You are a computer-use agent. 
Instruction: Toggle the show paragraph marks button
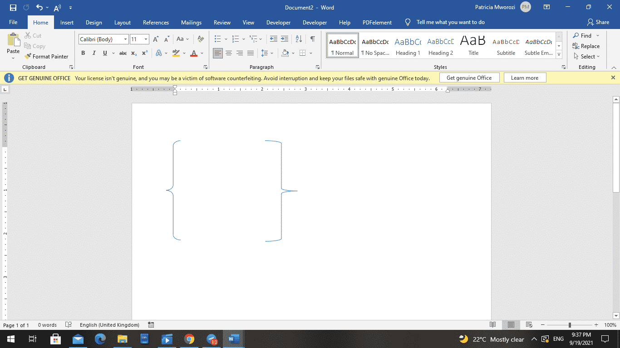coord(312,39)
